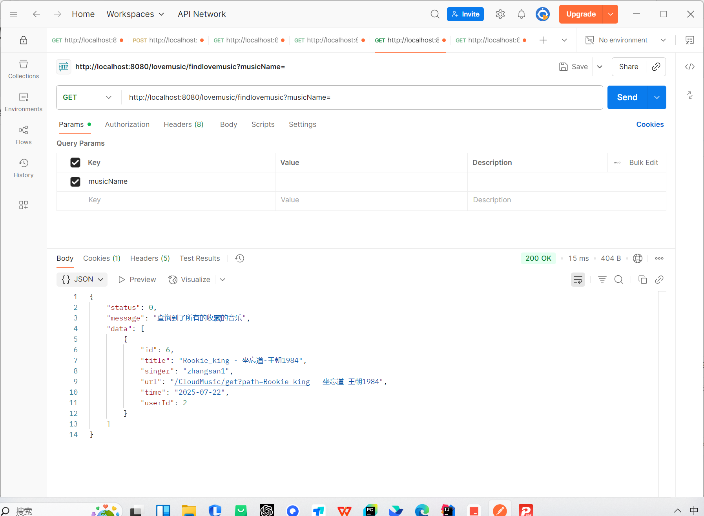Copy the response body to clipboard
Image resolution: width=704 pixels, height=516 pixels.
(x=643, y=280)
